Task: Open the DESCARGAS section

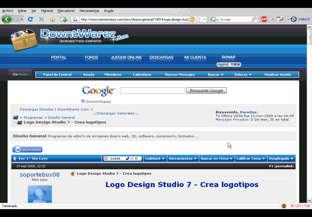Action: 161,57
